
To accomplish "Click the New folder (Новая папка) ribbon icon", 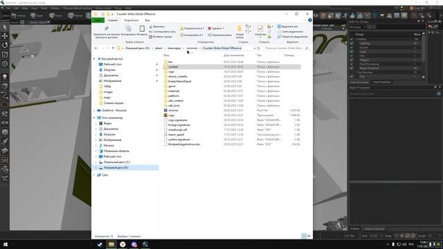I will (239, 32).
